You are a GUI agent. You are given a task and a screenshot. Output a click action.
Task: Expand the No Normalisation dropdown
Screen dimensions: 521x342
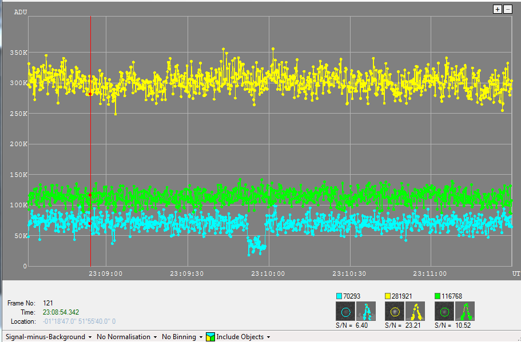[127, 337]
